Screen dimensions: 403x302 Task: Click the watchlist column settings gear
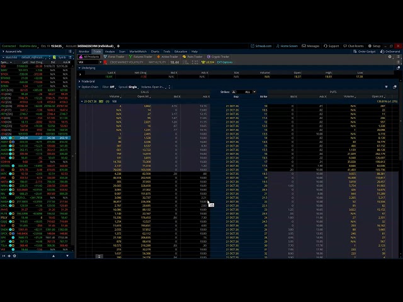point(69,62)
